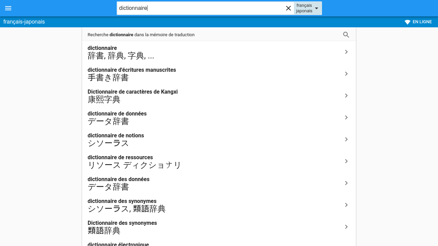
Task: Open the français-japonais language pair dropdown
Action: tap(308, 8)
